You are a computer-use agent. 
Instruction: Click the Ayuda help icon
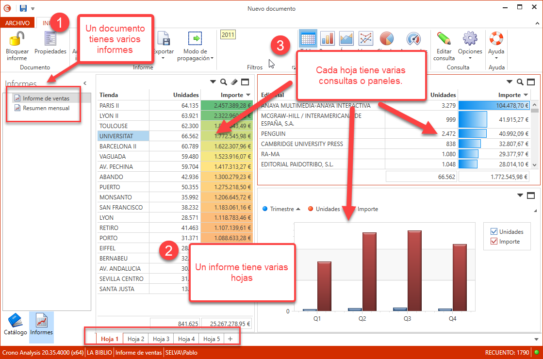pyautogui.click(x=496, y=39)
